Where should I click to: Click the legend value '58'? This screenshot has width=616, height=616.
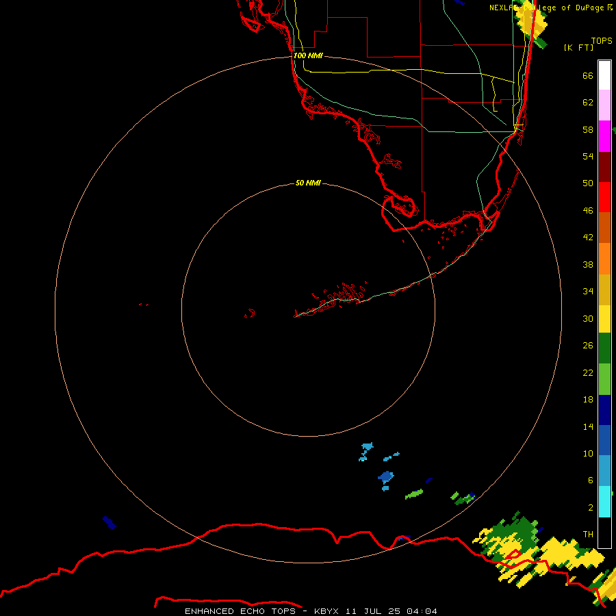click(588, 129)
